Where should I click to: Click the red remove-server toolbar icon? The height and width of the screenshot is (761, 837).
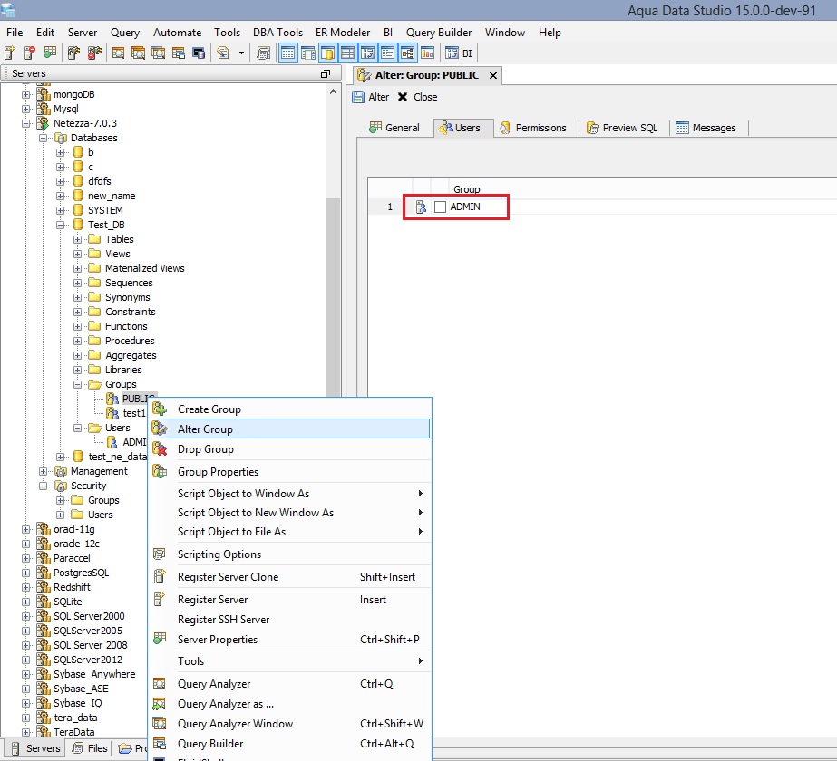(x=29, y=53)
